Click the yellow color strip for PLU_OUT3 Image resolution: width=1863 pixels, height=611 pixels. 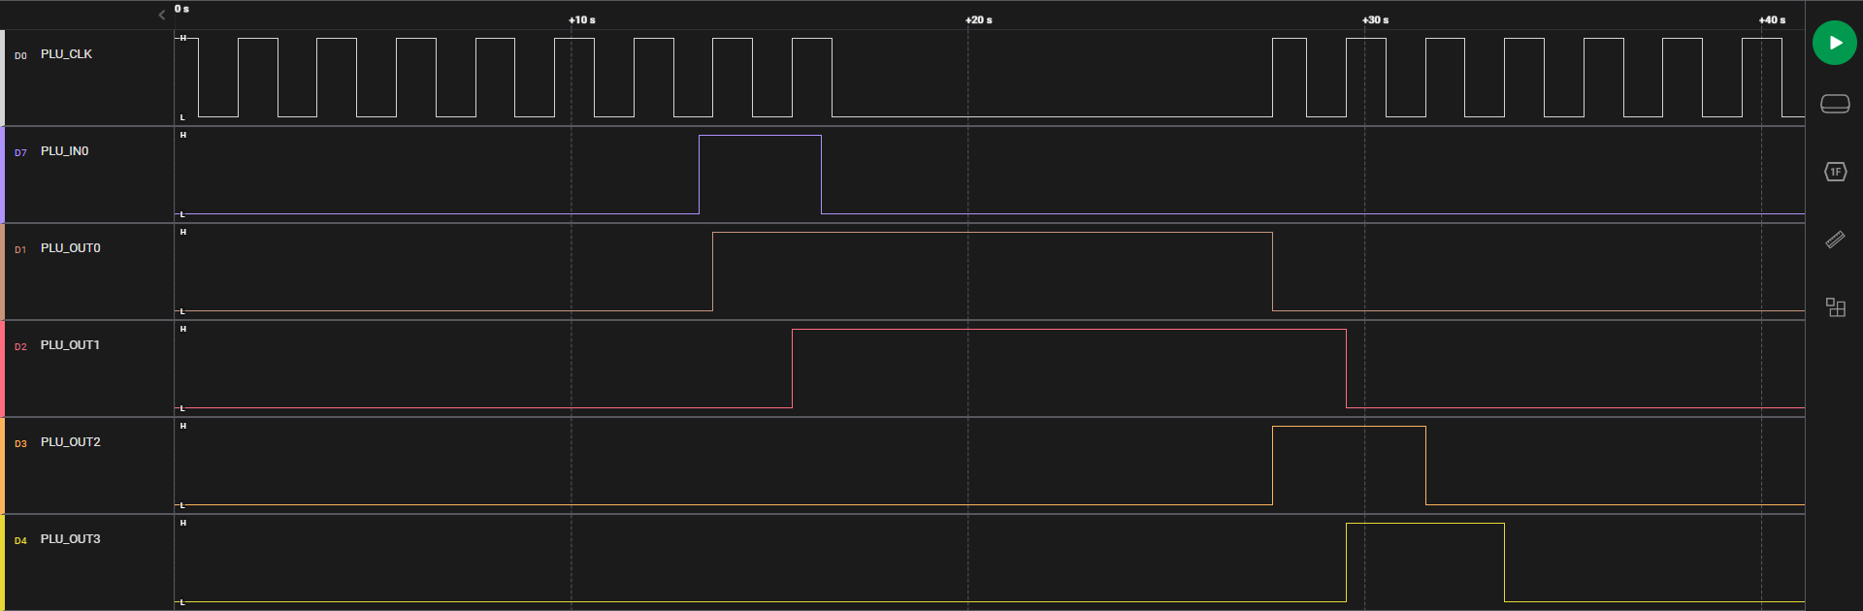point(3,563)
